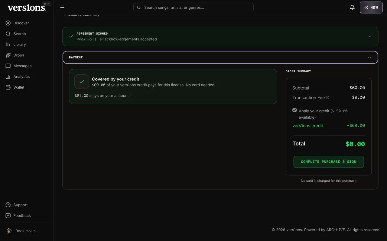
Task: Click the vers1ons credit label
Action: point(308,126)
